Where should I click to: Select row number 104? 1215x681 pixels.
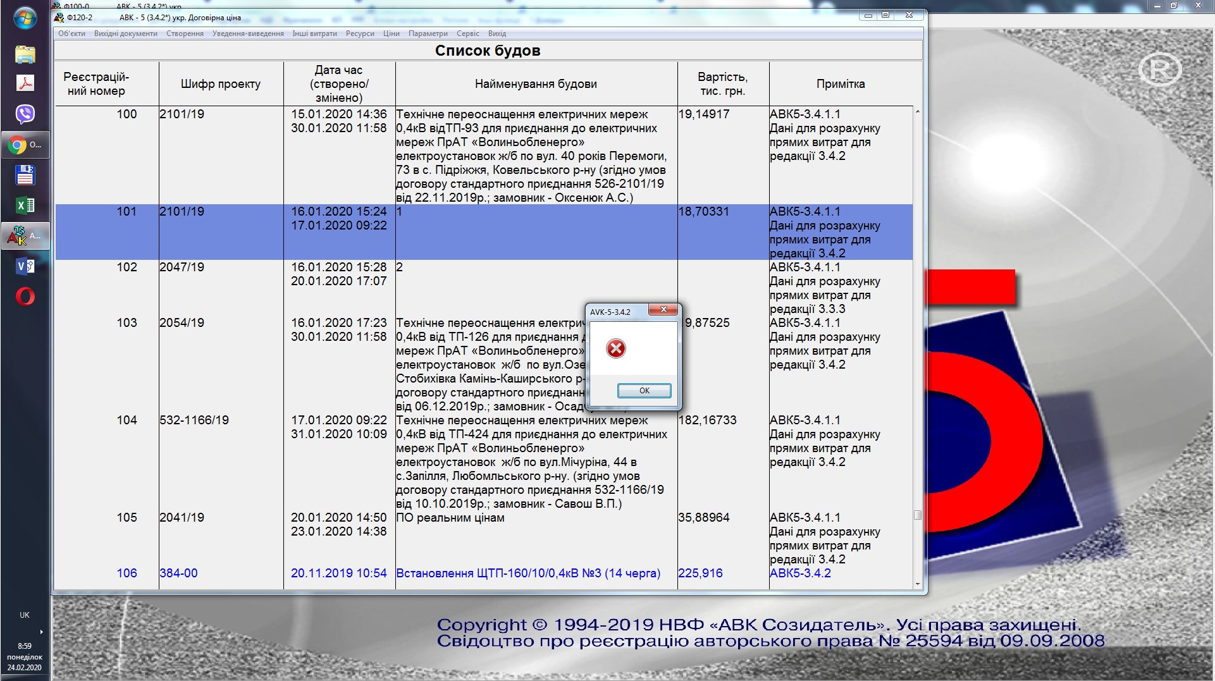click(x=484, y=462)
